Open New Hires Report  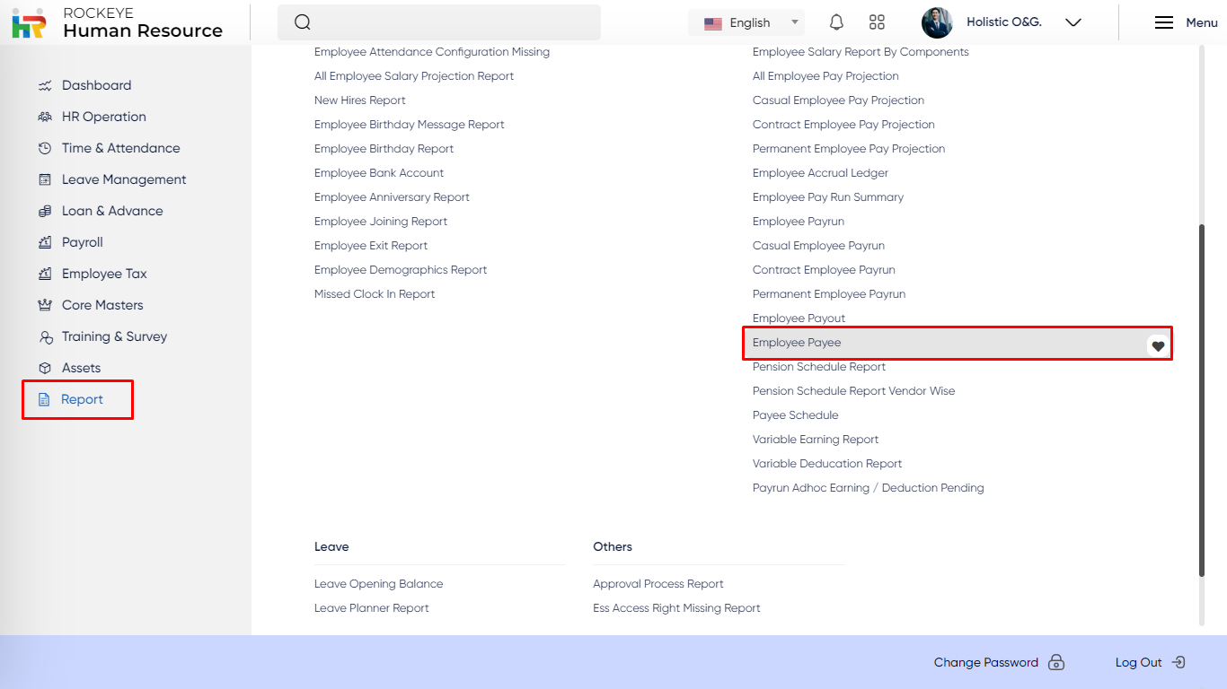point(360,100)
